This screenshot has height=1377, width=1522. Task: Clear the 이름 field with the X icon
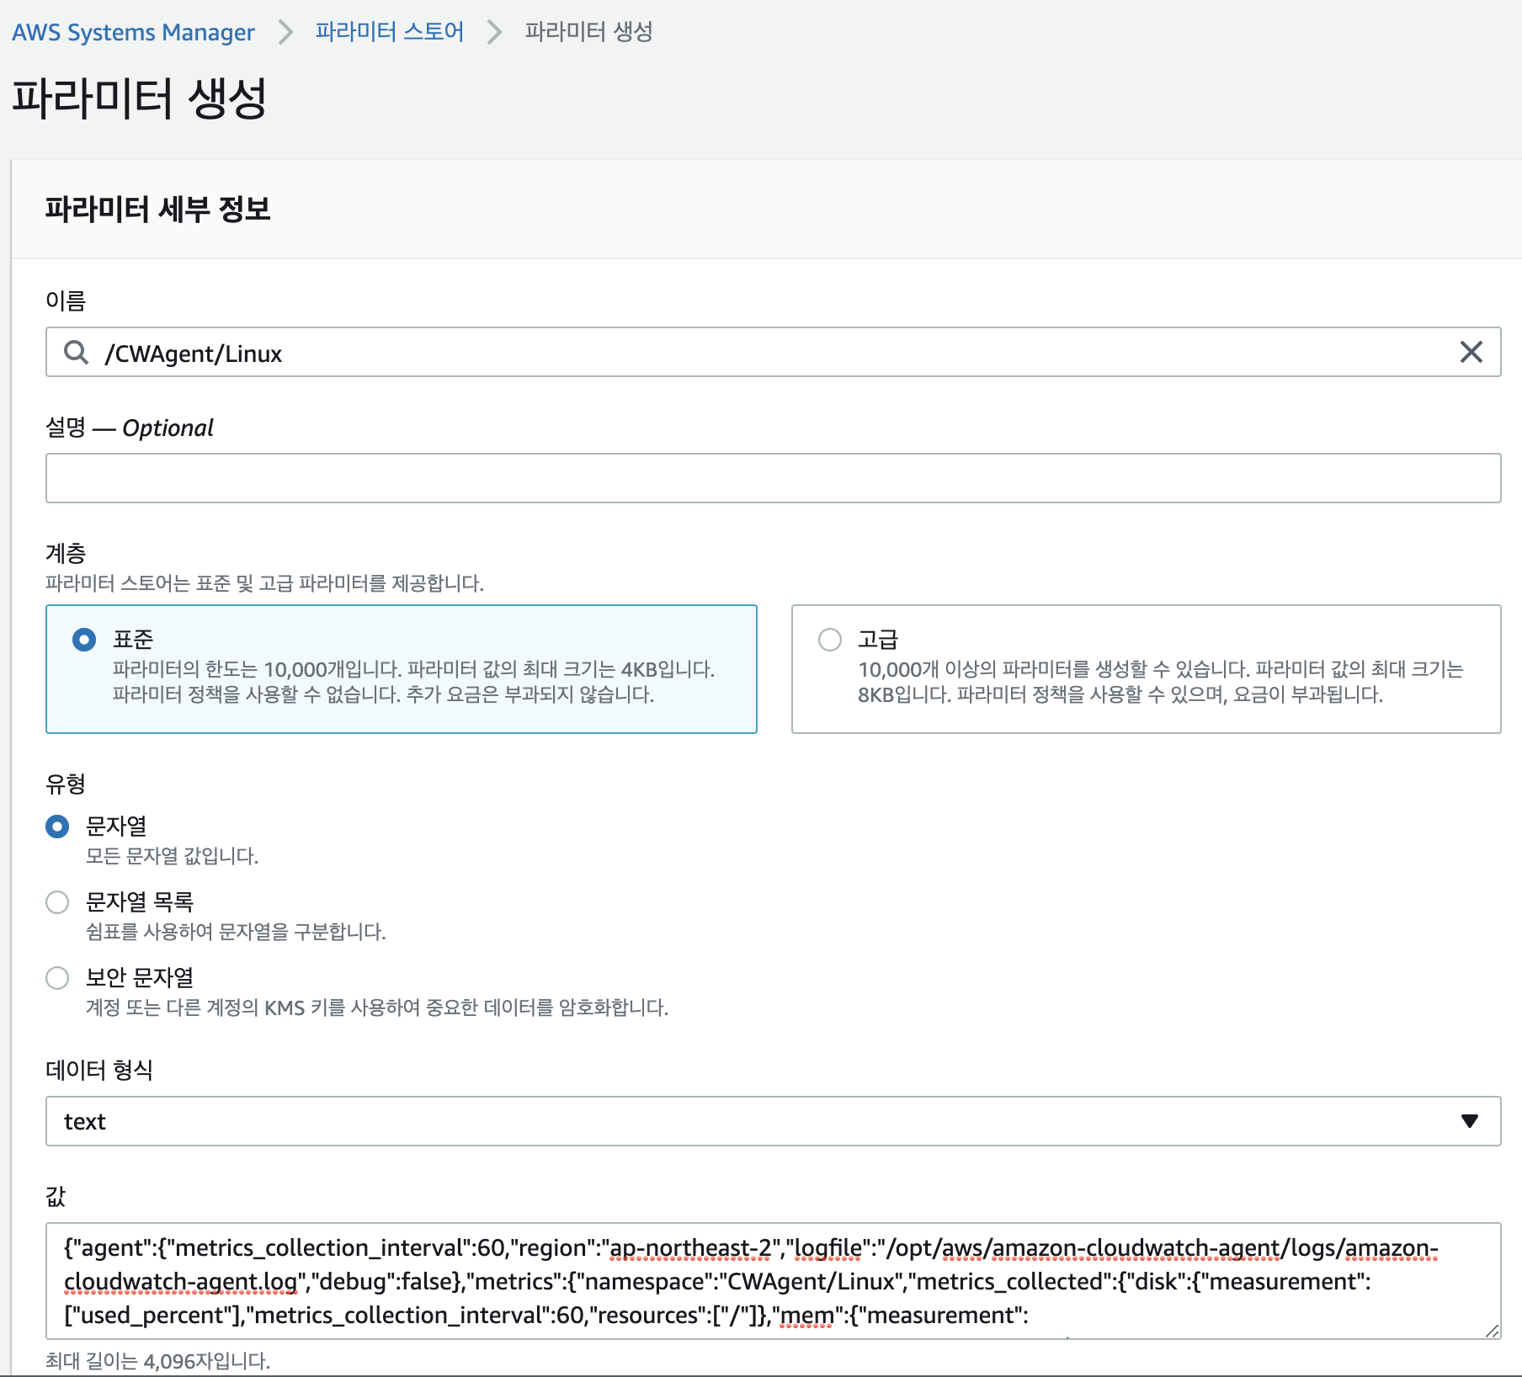[1471, 352]
